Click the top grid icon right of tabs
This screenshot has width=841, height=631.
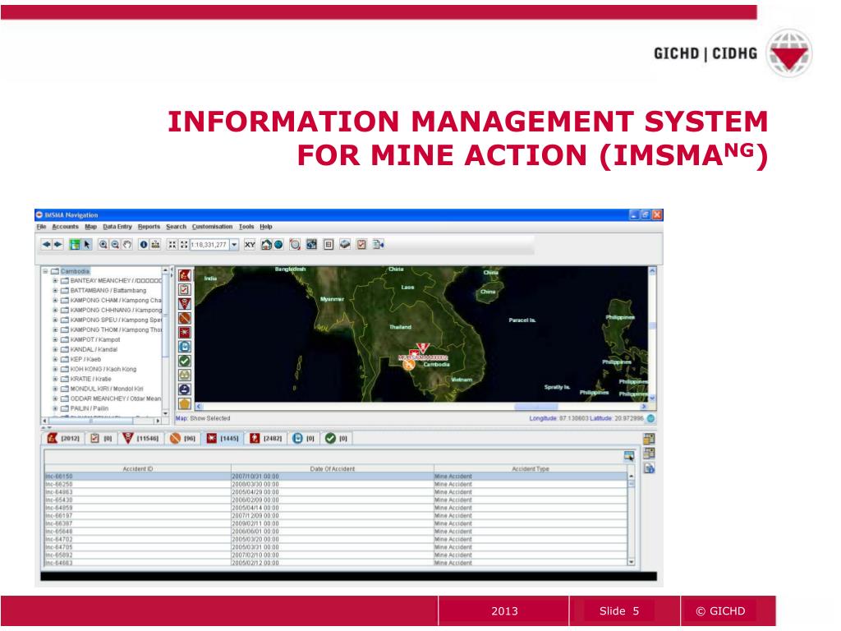pos(649,439)
